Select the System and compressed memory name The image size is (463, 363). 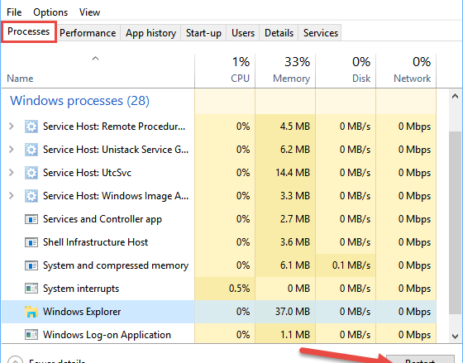[x=116, y=265]
